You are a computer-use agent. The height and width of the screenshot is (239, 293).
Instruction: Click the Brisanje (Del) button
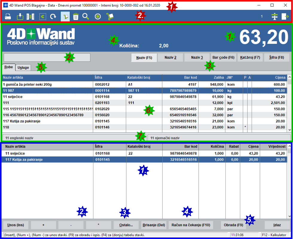154,225
